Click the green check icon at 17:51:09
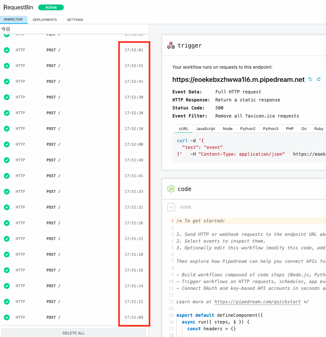 click(7, 317)
